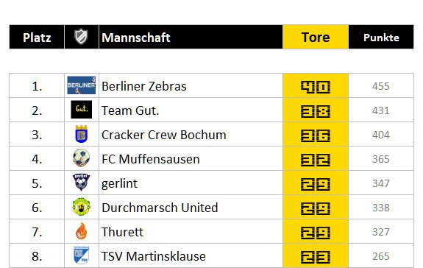Click the shield icon in the header
Viewport: 423px width, 268px height.
81,37
